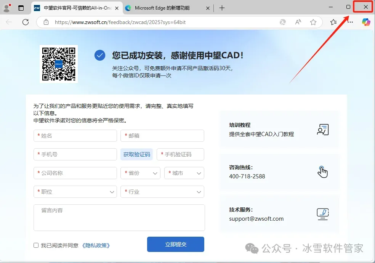This screenshot has height=263, width=375.
Task: Click the 咨询热线 hand pointer icon
Action: pos(322,172)
